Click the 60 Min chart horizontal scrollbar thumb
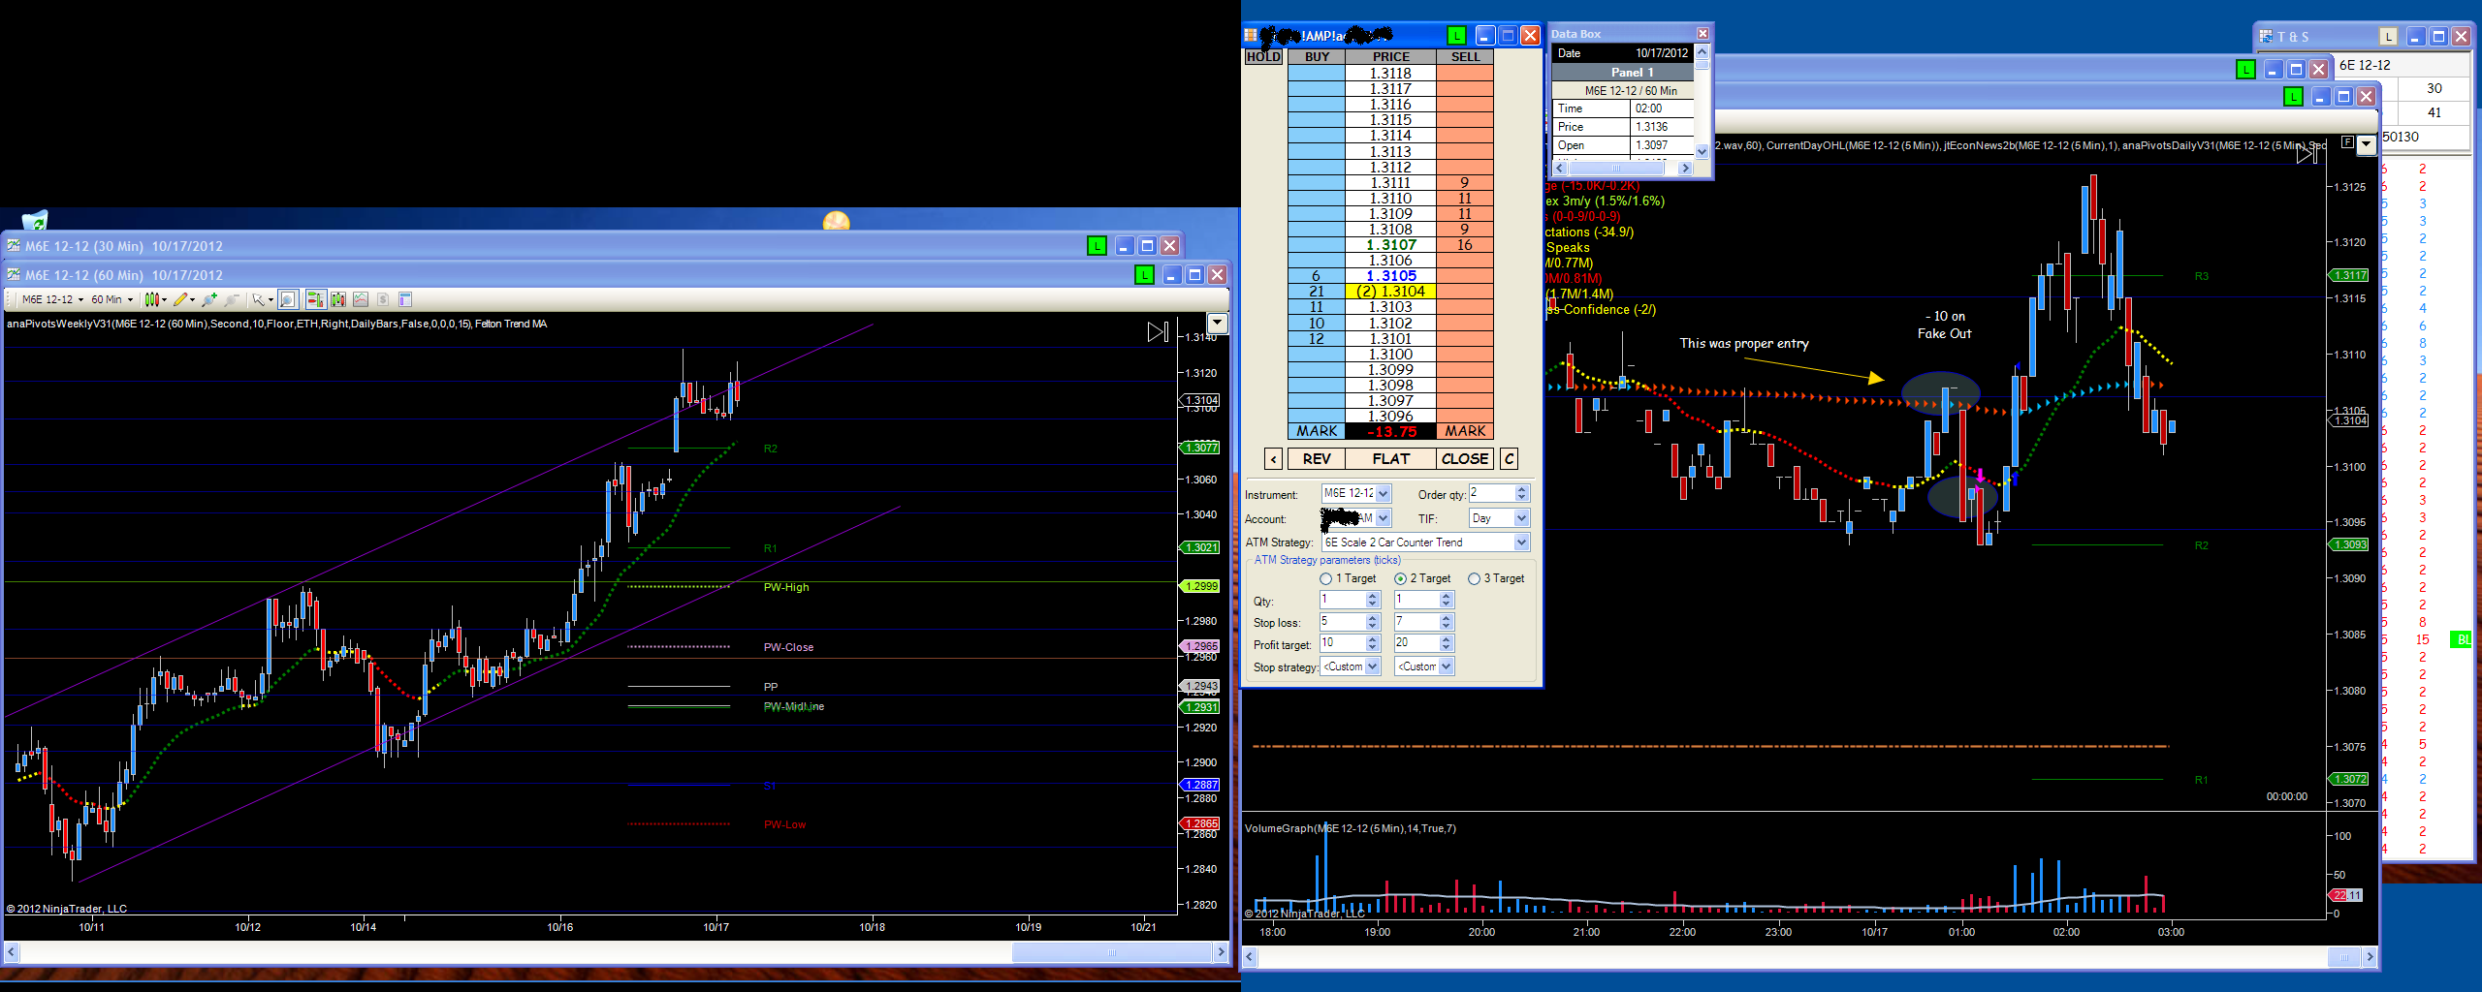 1111,952
